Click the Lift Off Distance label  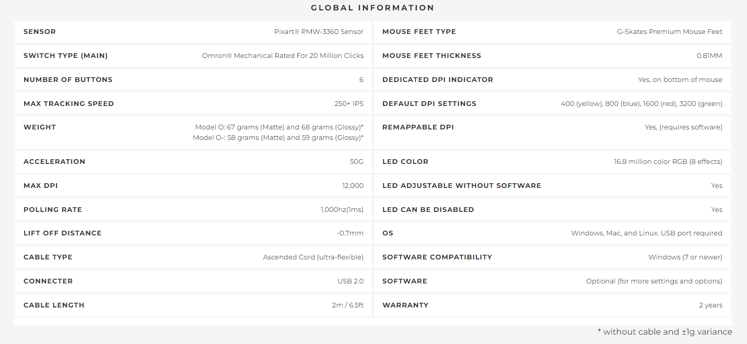[63, 233]
